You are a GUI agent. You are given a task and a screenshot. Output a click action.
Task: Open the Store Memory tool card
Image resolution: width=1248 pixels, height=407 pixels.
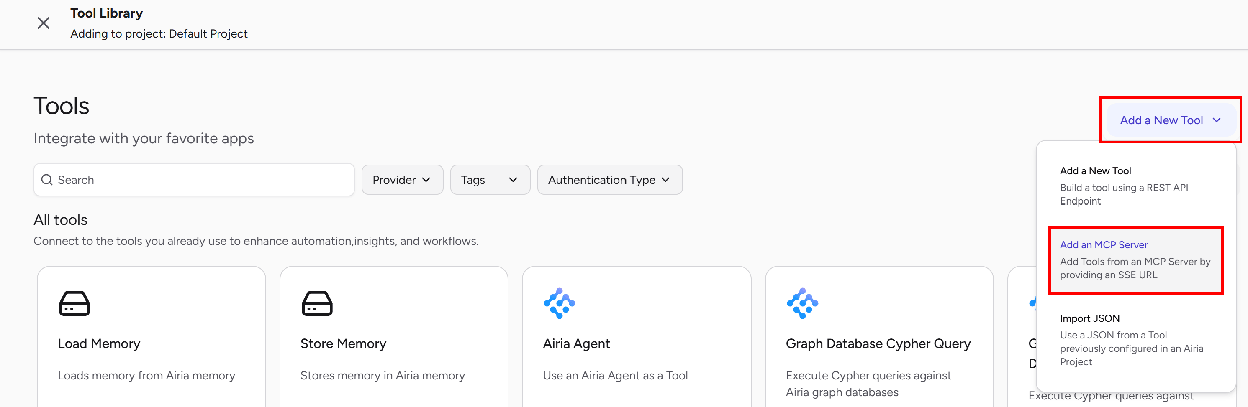(394, 337)
